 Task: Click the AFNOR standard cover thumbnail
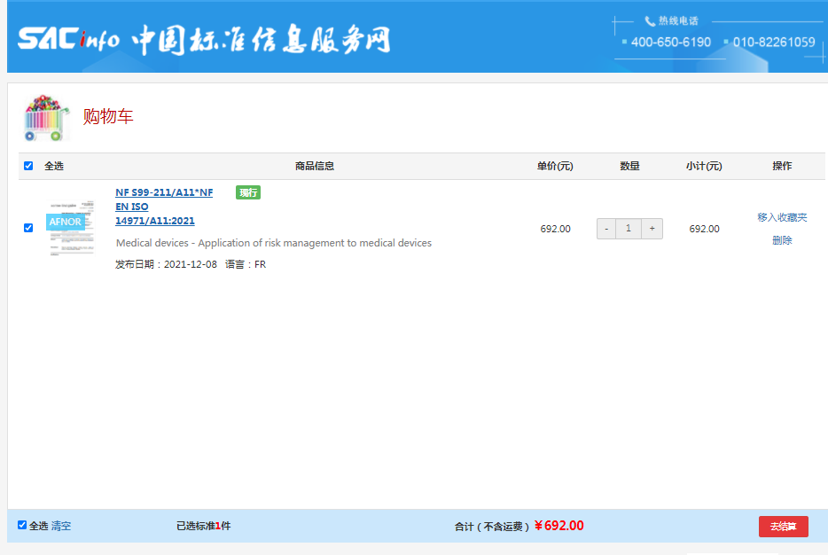70,228
